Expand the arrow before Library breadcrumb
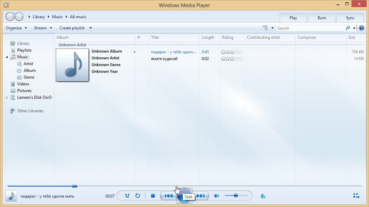Viewport: 369px width, 207px height. click(x=29, y=17)
